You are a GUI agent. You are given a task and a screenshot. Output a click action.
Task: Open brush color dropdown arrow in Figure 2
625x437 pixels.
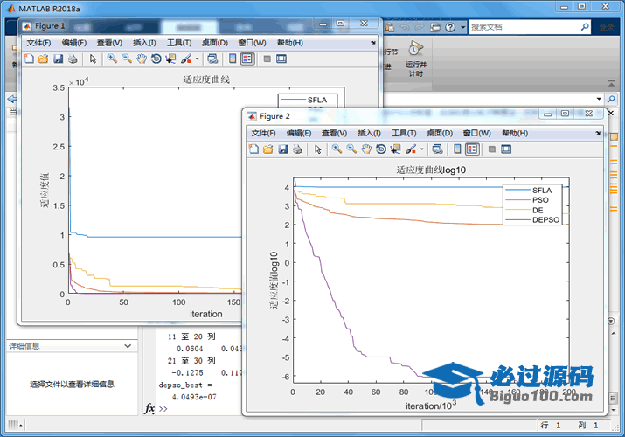421,149
